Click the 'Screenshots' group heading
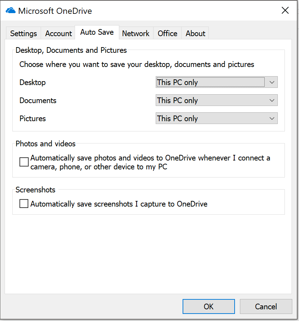299x321 pixels. point(35,190)
